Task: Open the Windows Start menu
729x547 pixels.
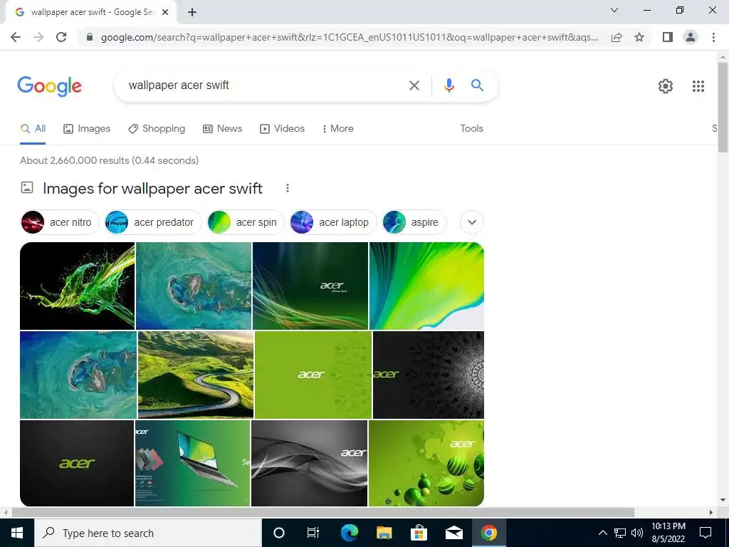Action: pyautogui.click(x=17, y=533)
